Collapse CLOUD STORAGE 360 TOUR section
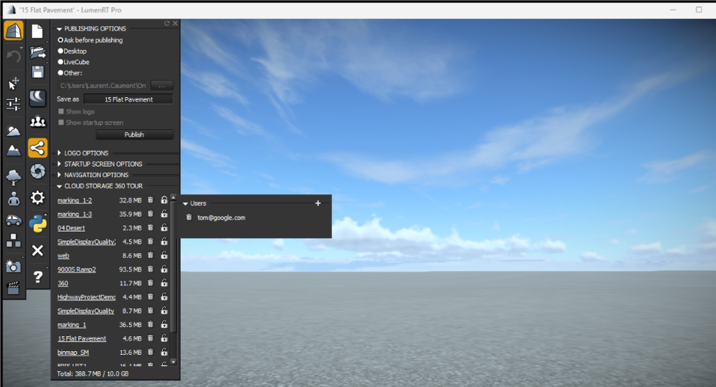This screenshot has width=716, height=387. point(59,186)
